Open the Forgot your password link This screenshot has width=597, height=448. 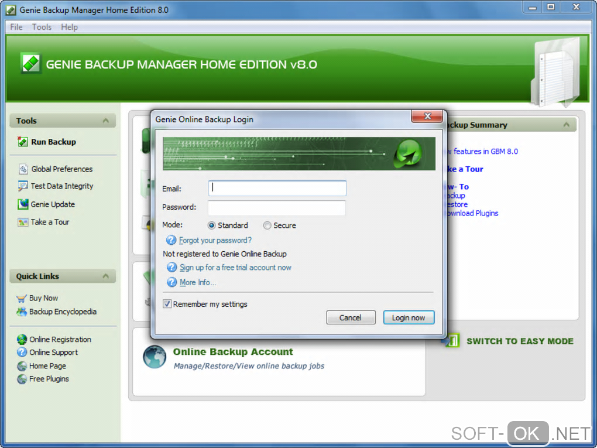(215, 240)
